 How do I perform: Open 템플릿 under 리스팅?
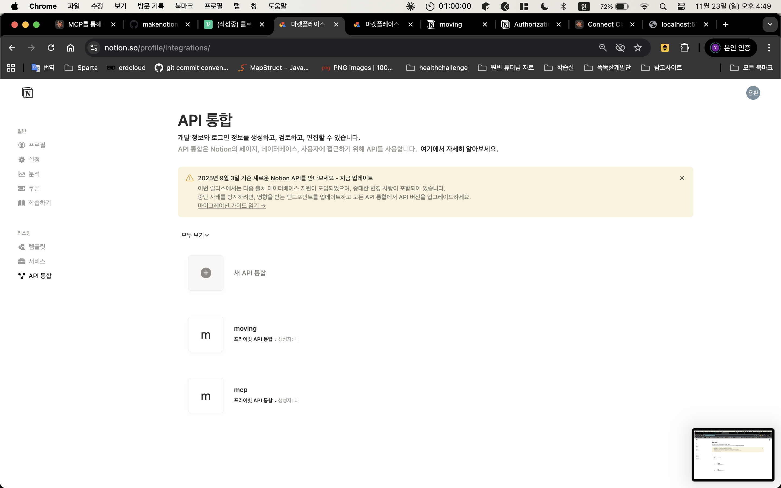pyautogui.click(x=36, y=247)
